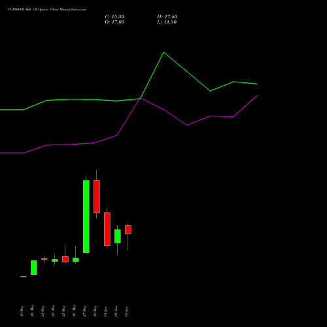Click the tall green candle above 27 May
This screenshot has height=327, width=327.
(x=86, y=216)
